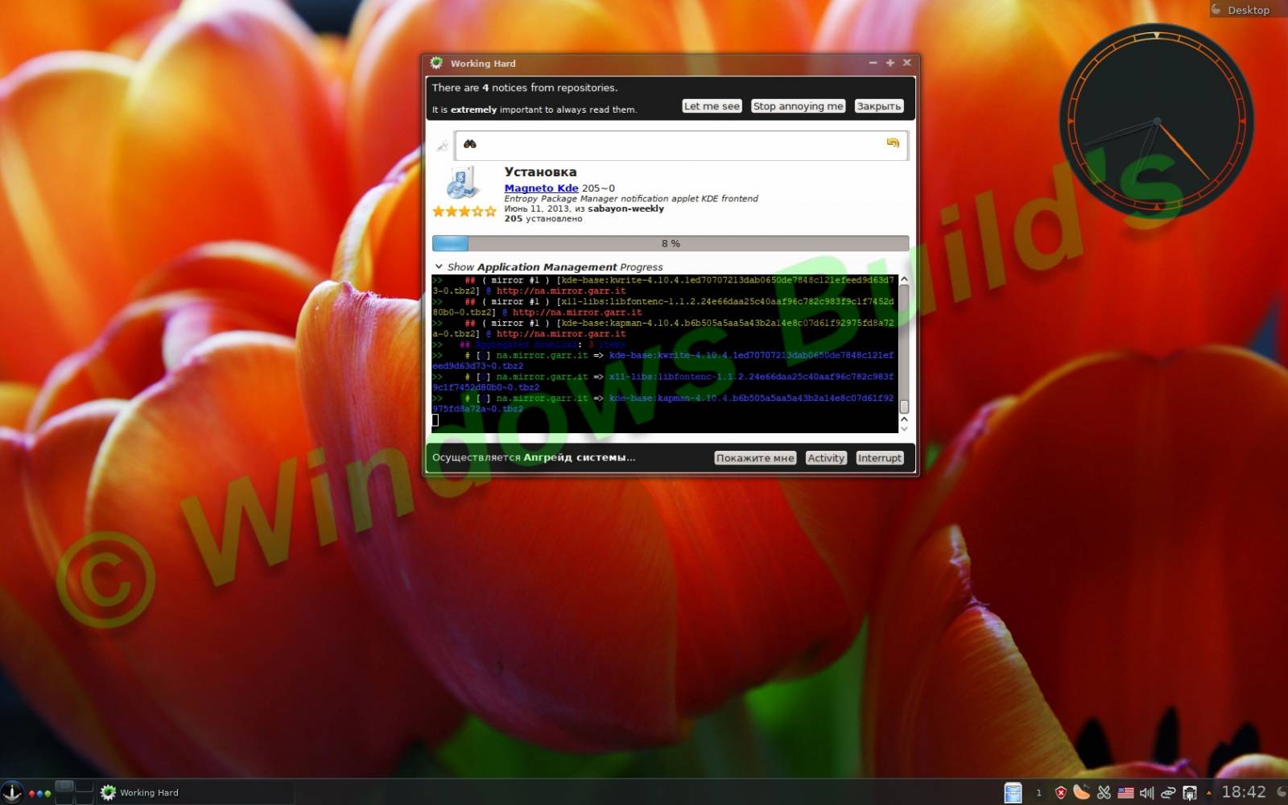1288x805 pixels.
Task: Click the analog clock widget
Action: [x=1157, y=121]
